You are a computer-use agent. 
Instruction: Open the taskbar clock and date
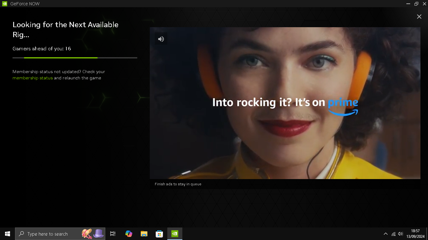coord(415,234)
